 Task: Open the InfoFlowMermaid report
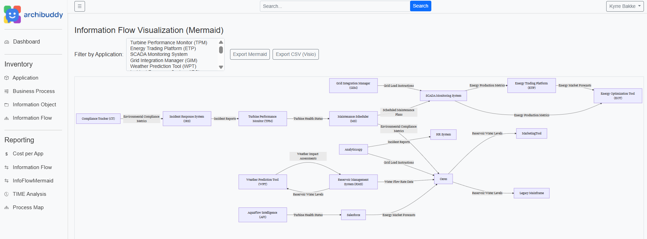pos(33,181)
